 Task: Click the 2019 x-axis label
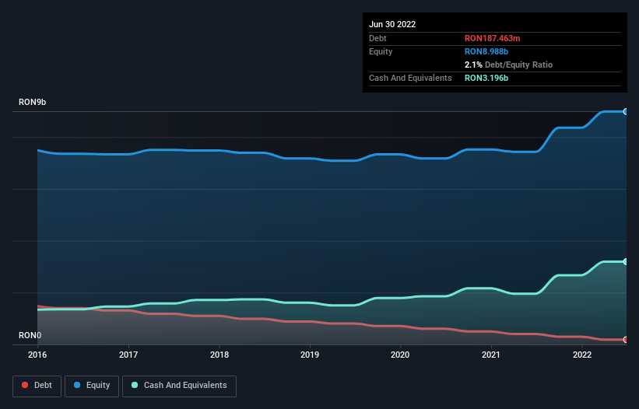(310, 355)
